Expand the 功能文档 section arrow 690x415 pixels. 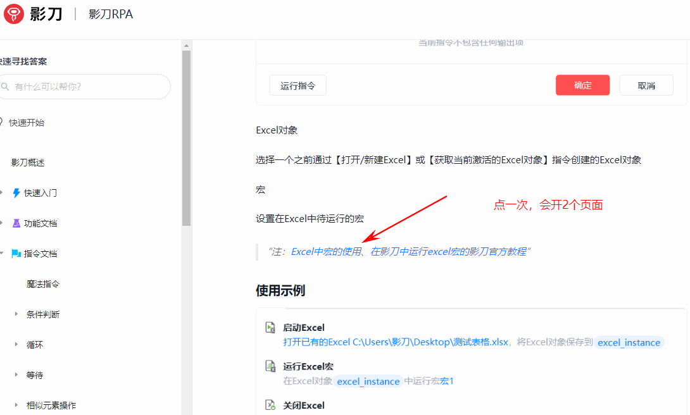click(1, 223)
